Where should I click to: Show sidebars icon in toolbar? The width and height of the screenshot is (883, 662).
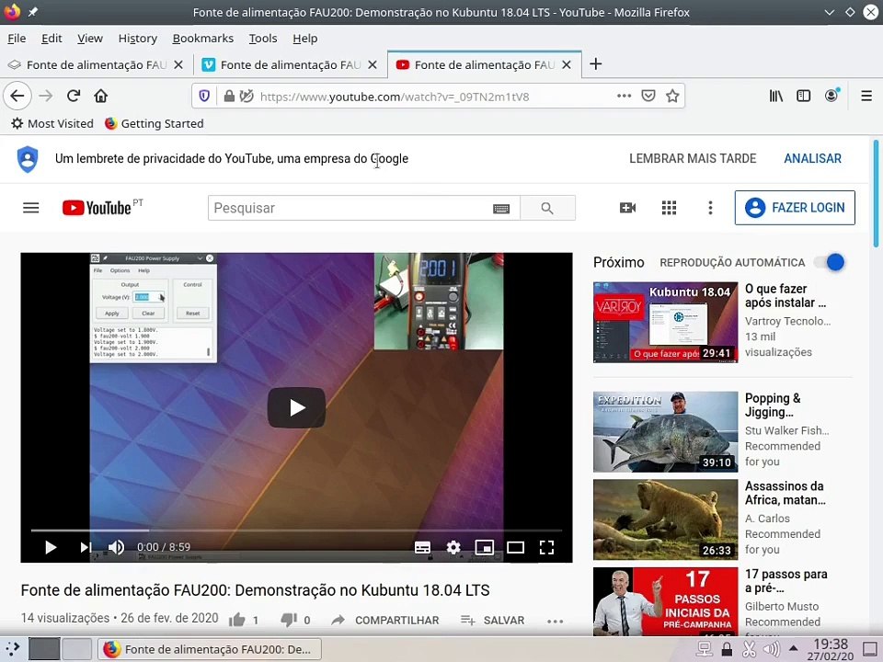pos(804,96)
